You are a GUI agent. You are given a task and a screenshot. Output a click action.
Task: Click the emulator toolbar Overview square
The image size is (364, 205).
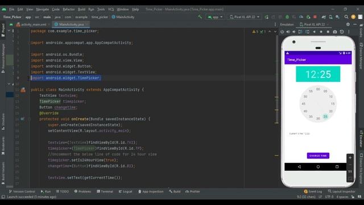click(x=328, y=32)
